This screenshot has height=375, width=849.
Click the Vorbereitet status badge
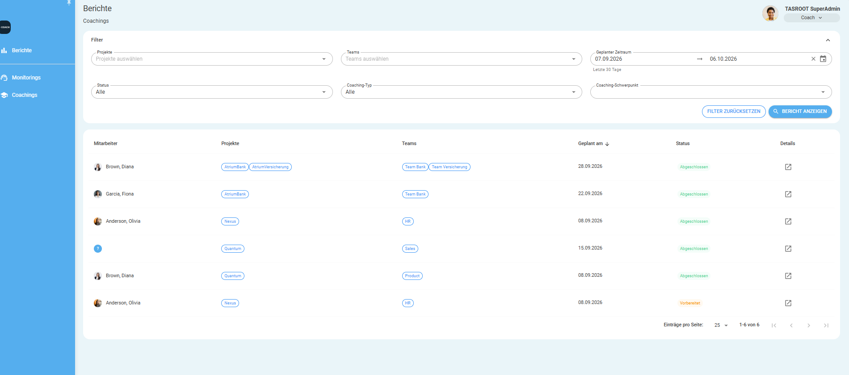690,303
